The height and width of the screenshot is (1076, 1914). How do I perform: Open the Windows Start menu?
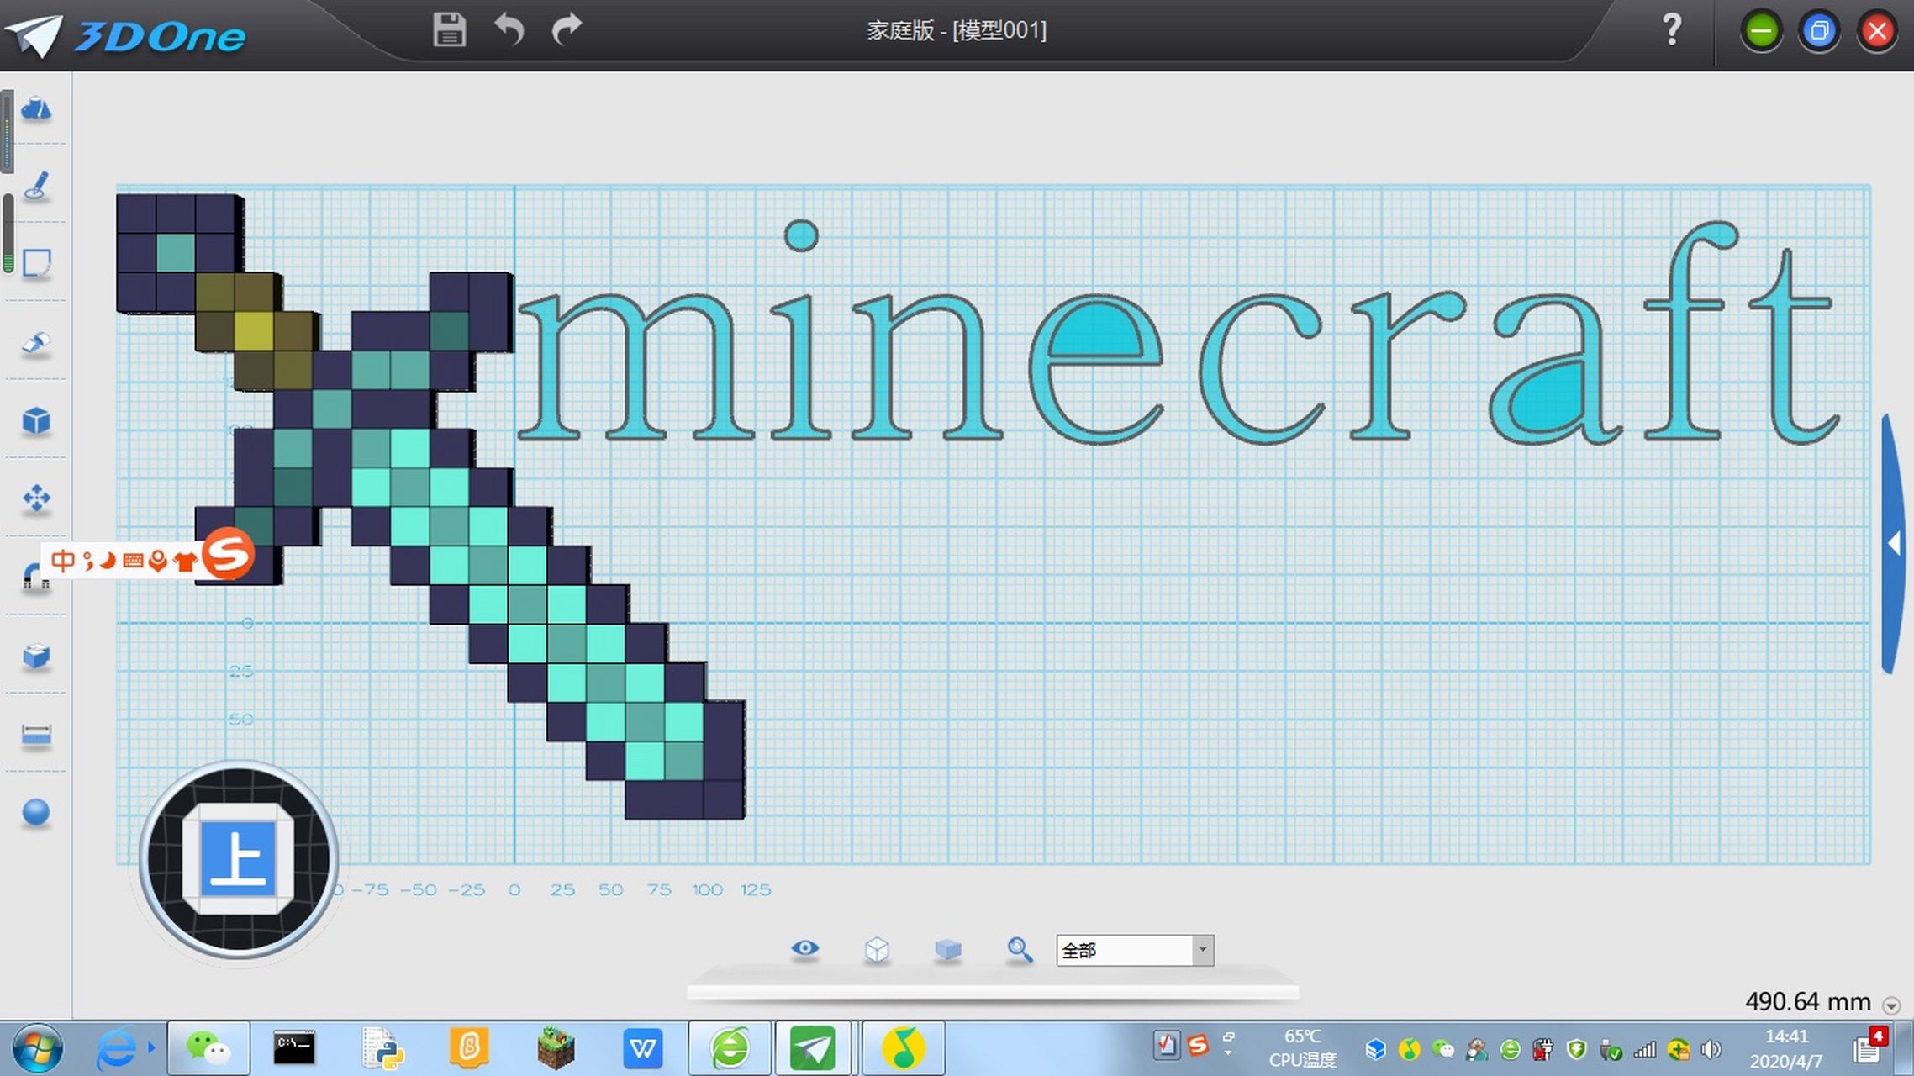tap(37, 1049)
